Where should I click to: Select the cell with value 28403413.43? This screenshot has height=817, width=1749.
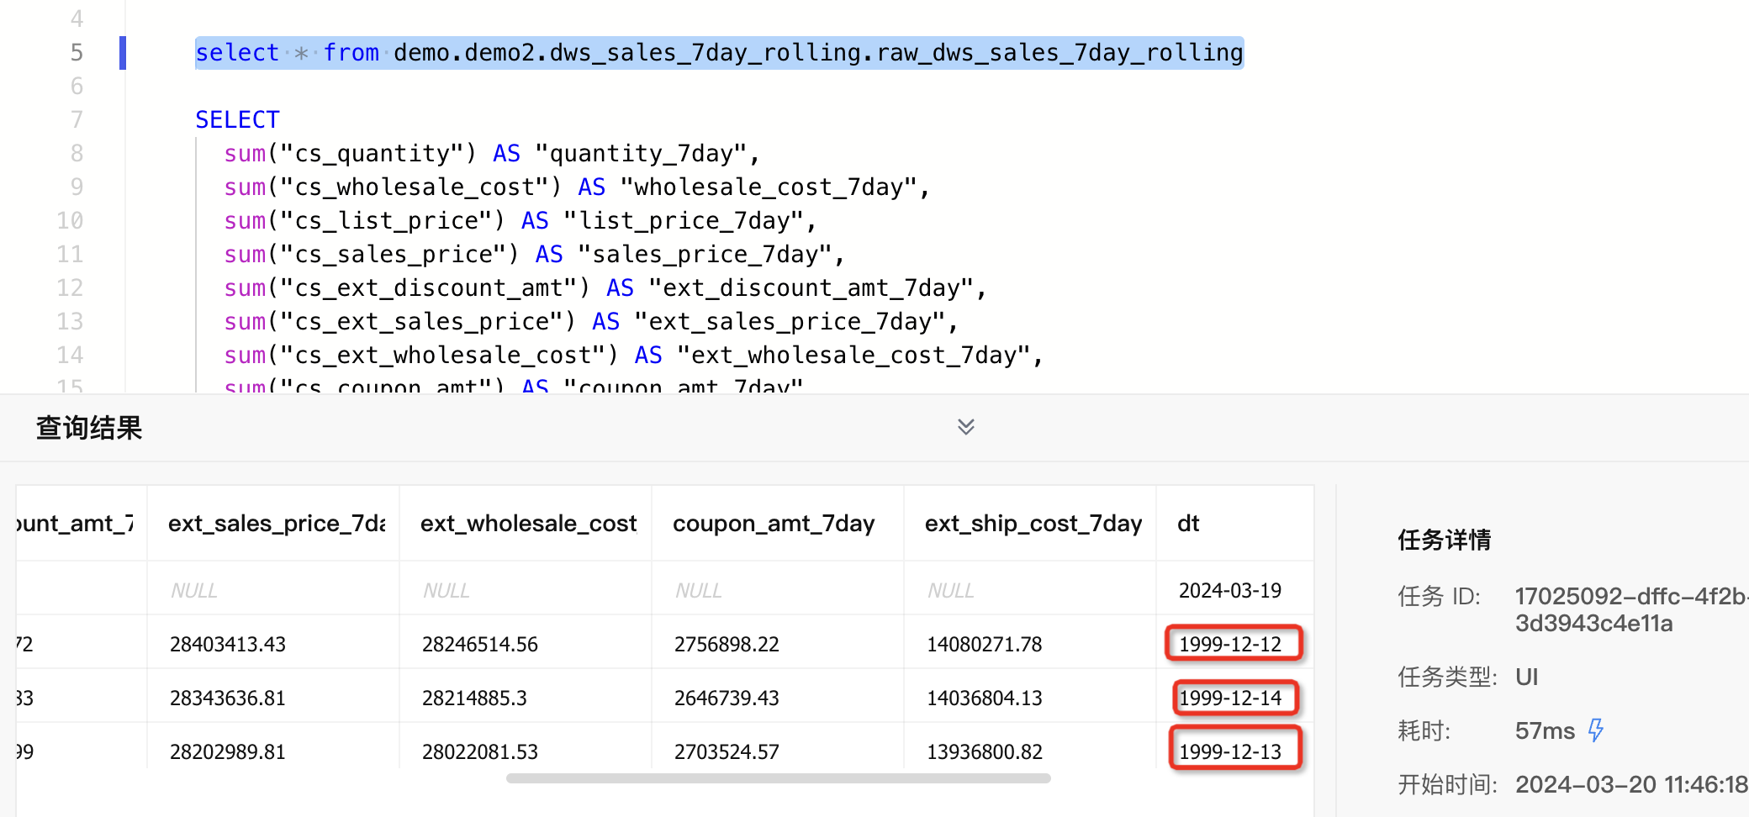tap(227, 645)
